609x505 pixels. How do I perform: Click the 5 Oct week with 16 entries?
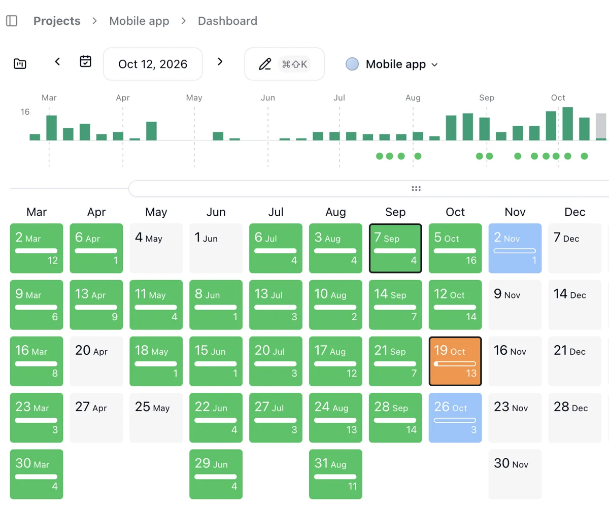click(x=455, y=248)
